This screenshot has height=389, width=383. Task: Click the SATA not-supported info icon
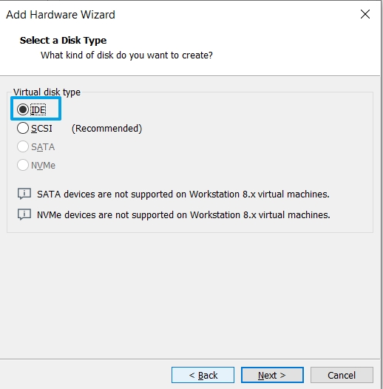tap(24, 194)
